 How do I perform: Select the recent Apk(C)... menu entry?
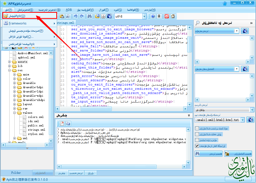pos(29,37)
